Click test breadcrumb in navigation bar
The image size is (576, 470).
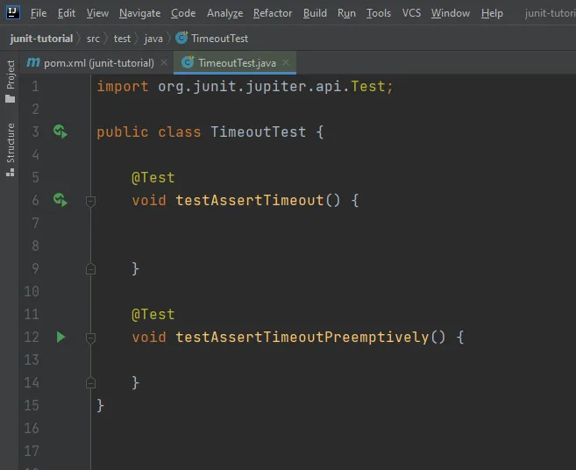(x=122, y=39)
